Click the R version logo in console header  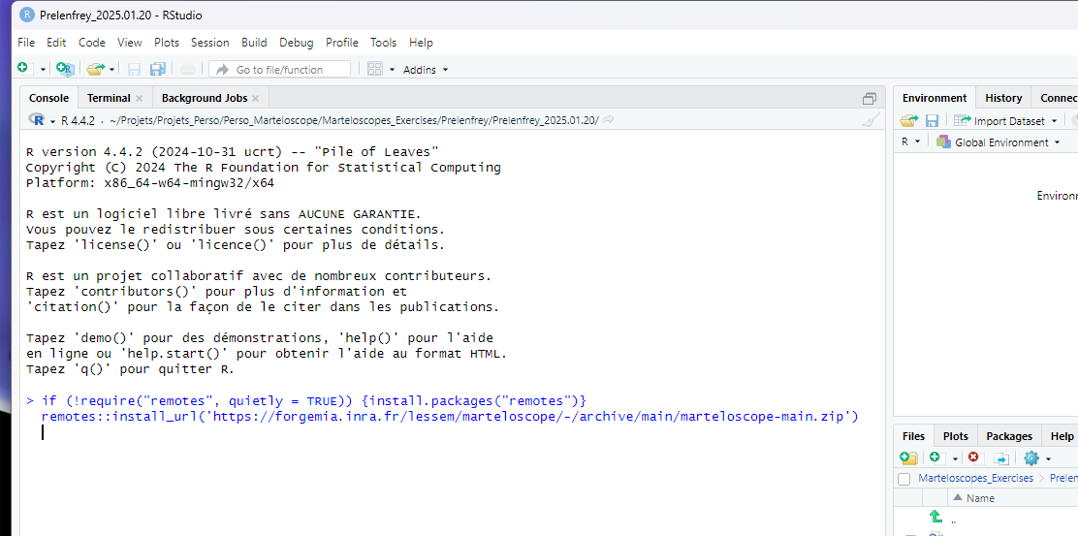(x=37, y=119)
